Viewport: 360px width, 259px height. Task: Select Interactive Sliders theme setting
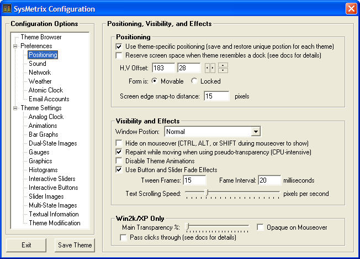point(52,179)
